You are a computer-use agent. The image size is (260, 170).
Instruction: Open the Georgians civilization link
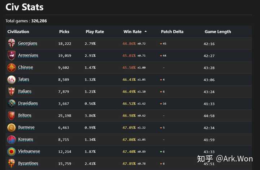pos(28,43)
